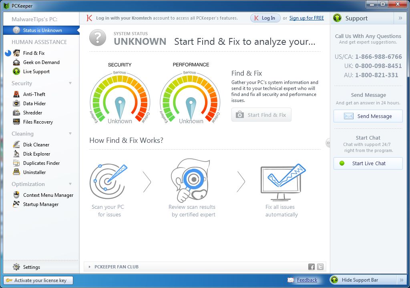
Task: Click the bottom-right double chevron
Action: (402, 280)
